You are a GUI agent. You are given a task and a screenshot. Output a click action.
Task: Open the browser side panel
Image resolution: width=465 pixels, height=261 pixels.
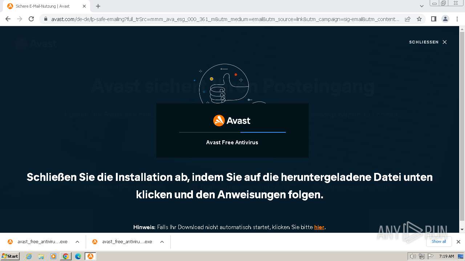pos(433,19)
